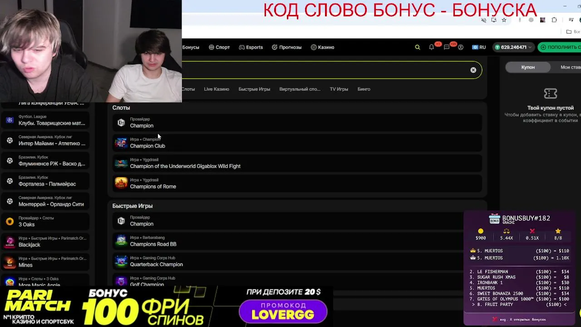Open Монтеррей - Орландо Сити match
581x327 pixels.
coord(45,201)
